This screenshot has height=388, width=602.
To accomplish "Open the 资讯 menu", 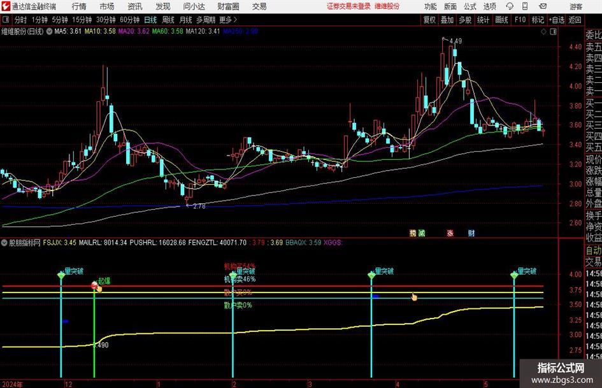I will (x=135, y=6).
